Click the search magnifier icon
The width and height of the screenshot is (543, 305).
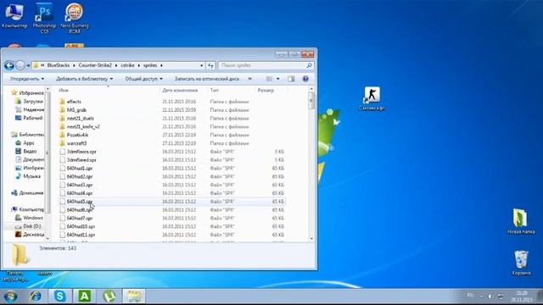pos(309,65)
